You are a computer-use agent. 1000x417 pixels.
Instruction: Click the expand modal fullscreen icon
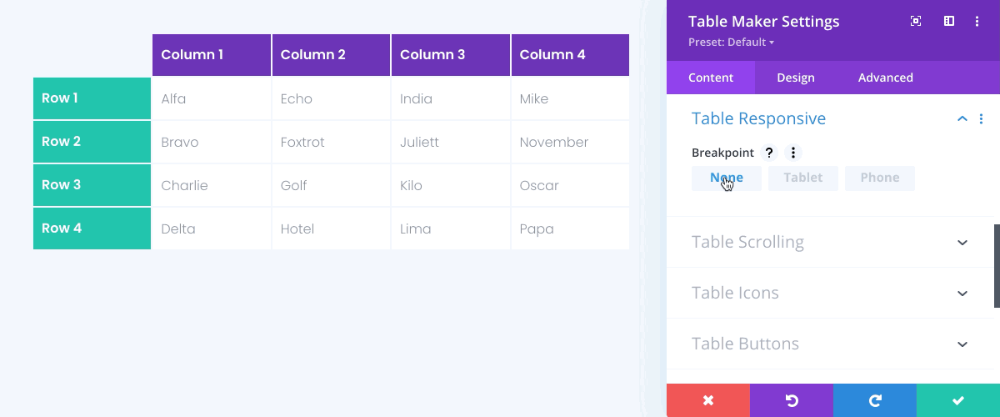pyautogui.click(x=916, y=22)
